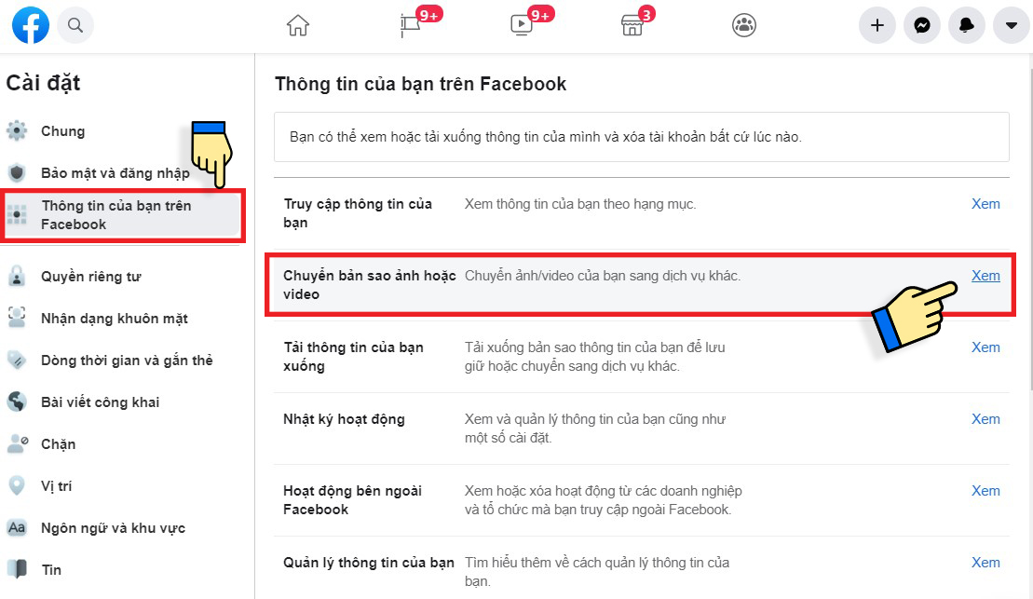This screenshot has height=599, width=1033.
Task: Open the notifications bell icon
Action: pos(967,25)
